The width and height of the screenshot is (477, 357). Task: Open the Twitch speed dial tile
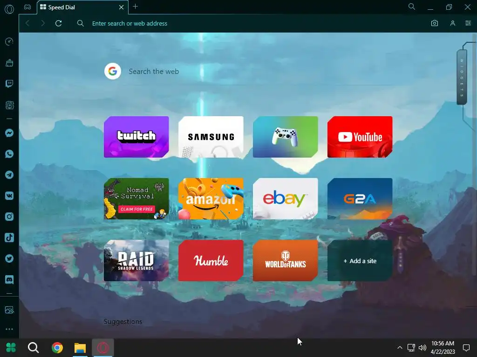pos(136,137)
